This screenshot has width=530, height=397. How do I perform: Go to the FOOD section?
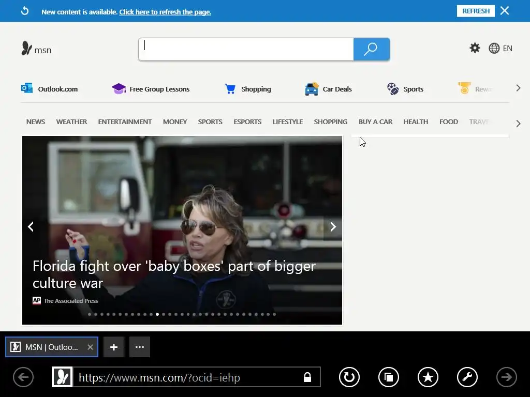click(449, 121)
